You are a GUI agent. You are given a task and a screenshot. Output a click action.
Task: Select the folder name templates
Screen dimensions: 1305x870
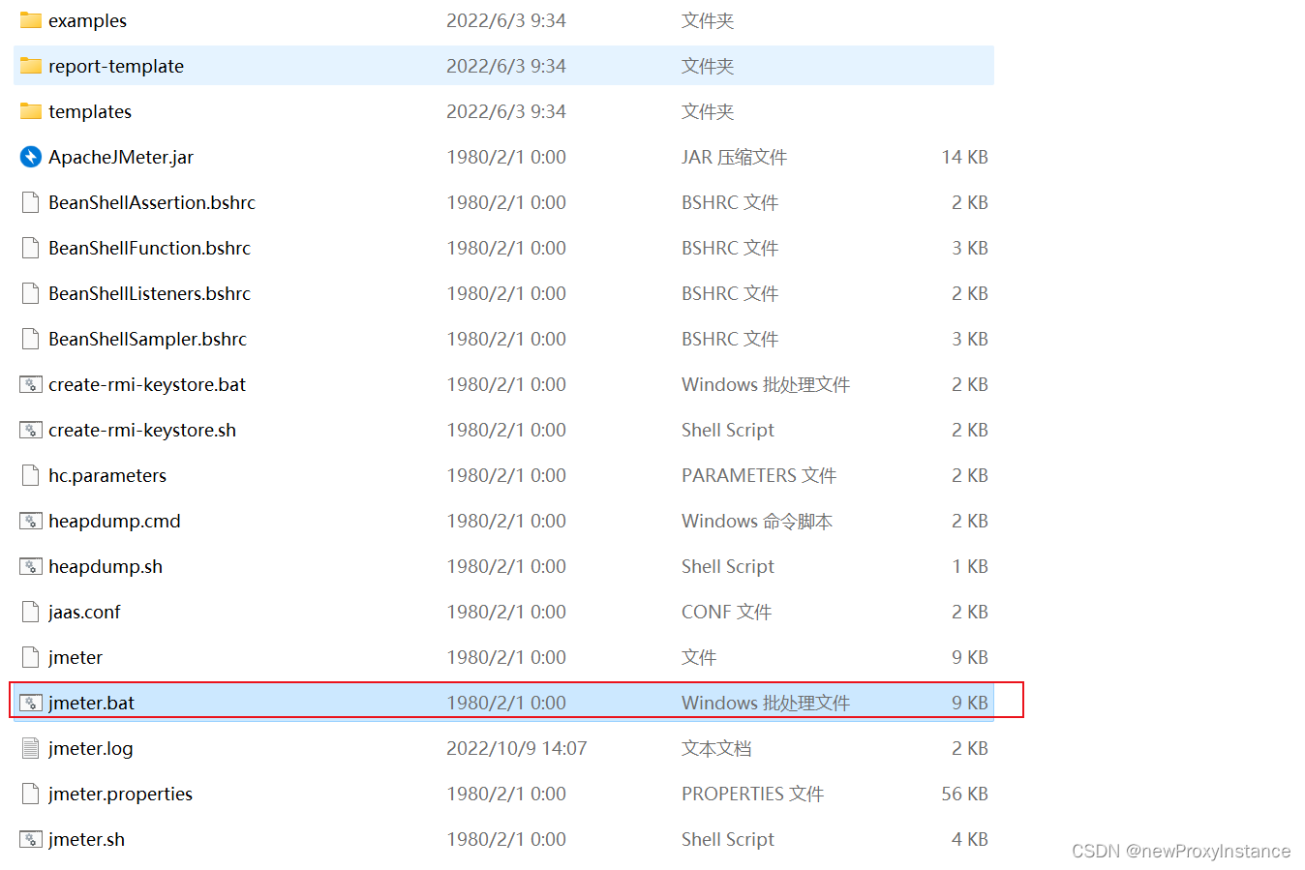click(90, 111)
